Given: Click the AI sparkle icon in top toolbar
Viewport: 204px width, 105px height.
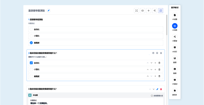Looking at the screenshot, I should point(155,11).
